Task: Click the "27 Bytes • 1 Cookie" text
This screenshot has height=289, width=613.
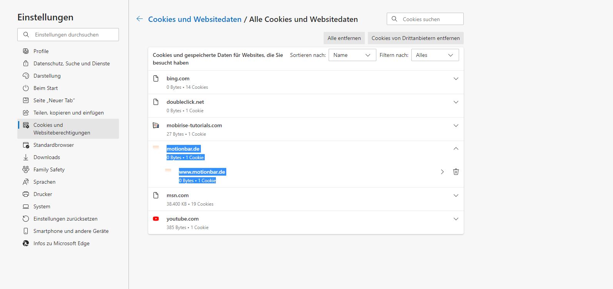Action: point(186,134)
